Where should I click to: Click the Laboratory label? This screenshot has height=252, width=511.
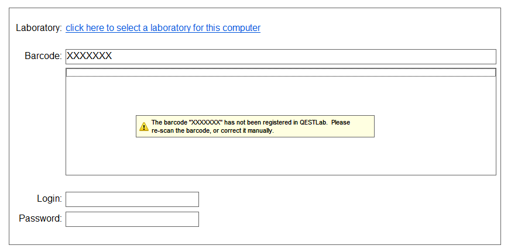(x=39, y=27)
